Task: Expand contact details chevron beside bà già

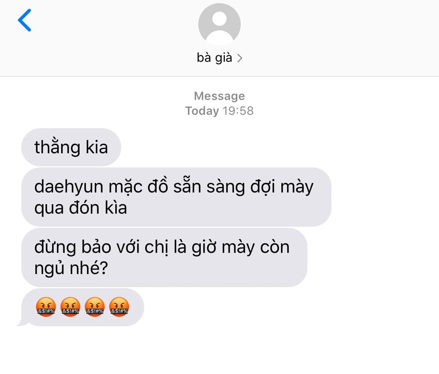Action: click(x=240, y=58)
